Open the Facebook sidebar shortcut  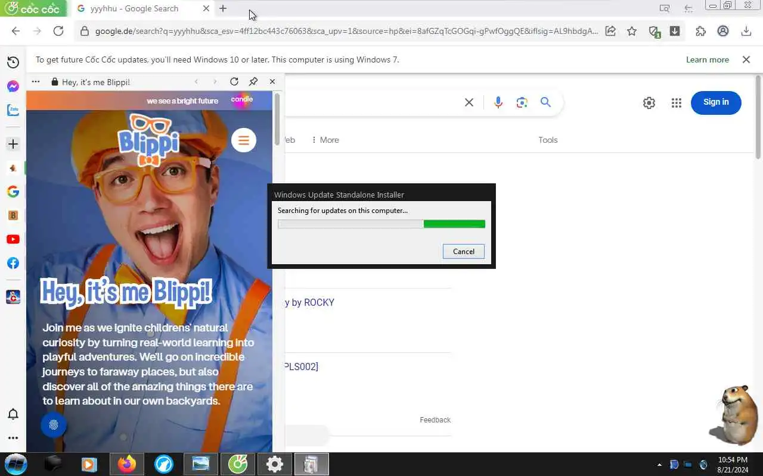tap(13, 263)
